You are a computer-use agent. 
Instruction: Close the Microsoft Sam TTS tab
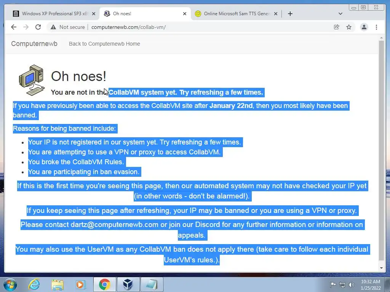[276, 14]
